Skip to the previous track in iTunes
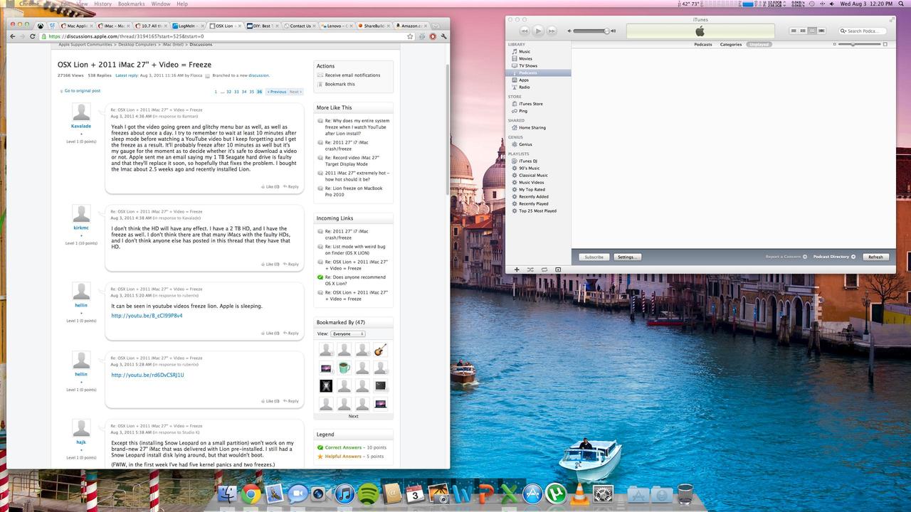 525,31
